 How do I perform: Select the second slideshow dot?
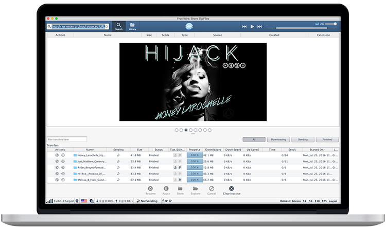click(181, 130)
